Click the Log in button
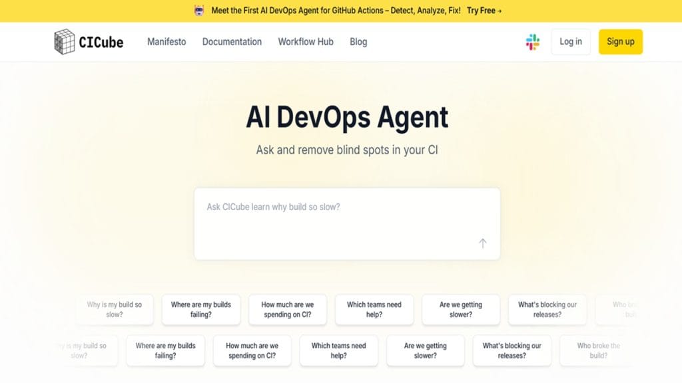This screenshot has height=383, width=682. coord(571,42)
